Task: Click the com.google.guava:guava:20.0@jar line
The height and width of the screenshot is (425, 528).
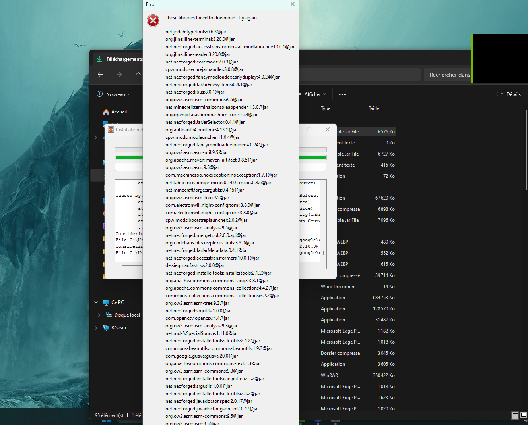Action: pos(202,356)
